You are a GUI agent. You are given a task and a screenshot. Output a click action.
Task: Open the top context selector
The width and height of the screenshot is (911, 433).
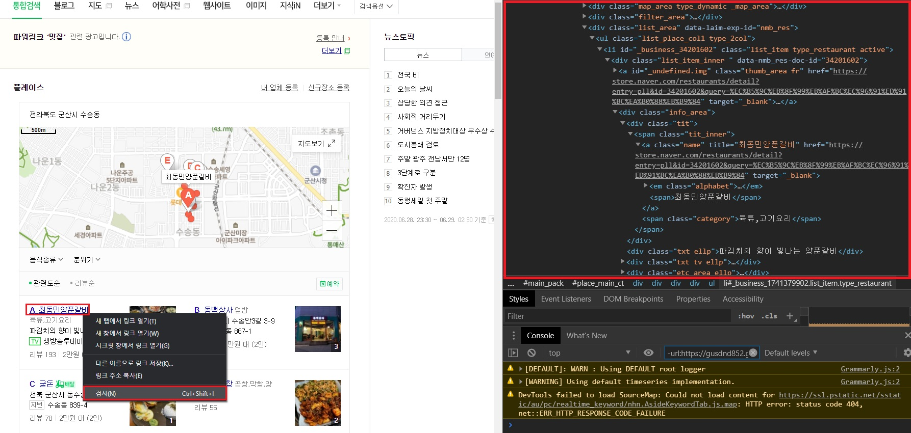pos(589,353)
